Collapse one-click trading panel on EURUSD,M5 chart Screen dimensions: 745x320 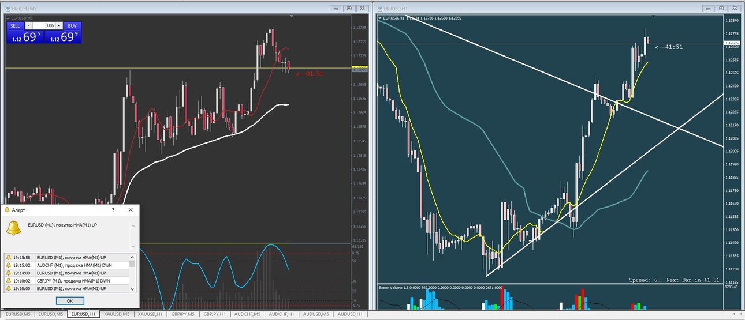click(x=8, y=18)
